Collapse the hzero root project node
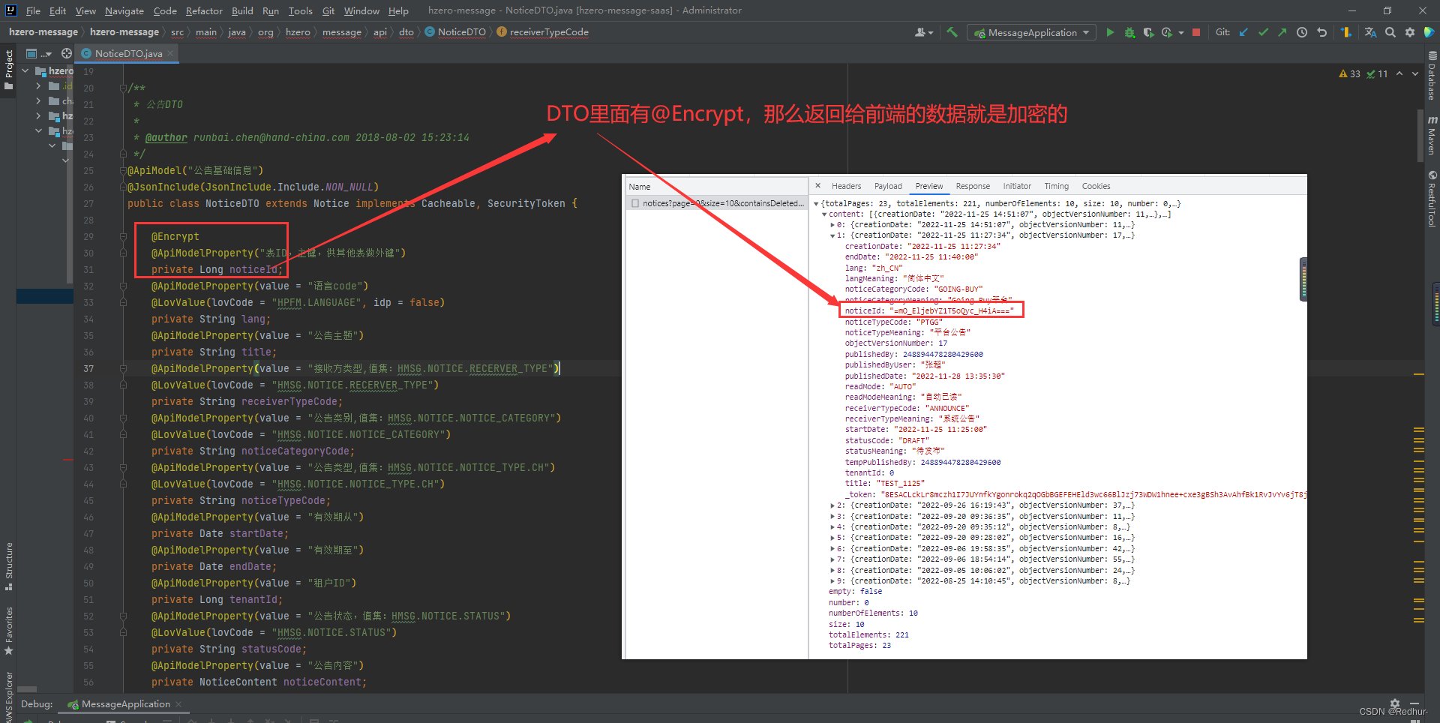The width and height of the screenshot is (1440, 723). coord(25,70)
